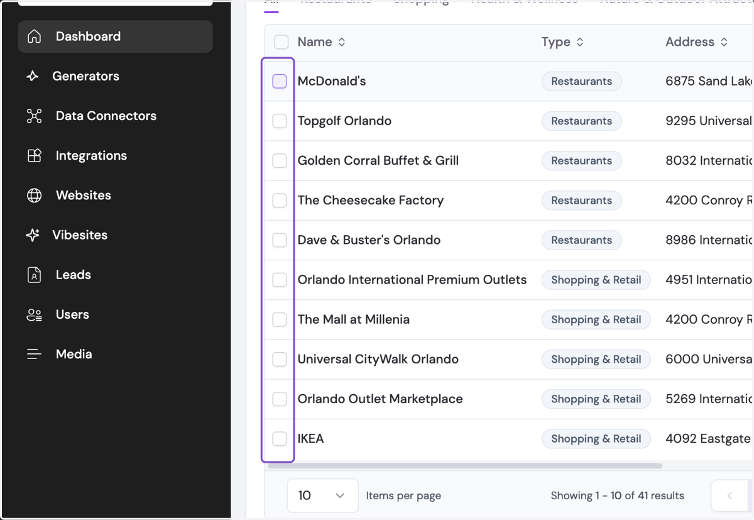Screen dimensions: 754x520
Task: Open the Dashboard menu item
Action: point(116,36)
